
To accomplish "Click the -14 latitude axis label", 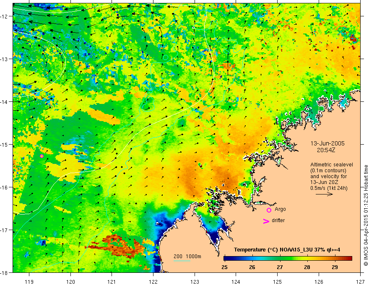I will [5, 102].
